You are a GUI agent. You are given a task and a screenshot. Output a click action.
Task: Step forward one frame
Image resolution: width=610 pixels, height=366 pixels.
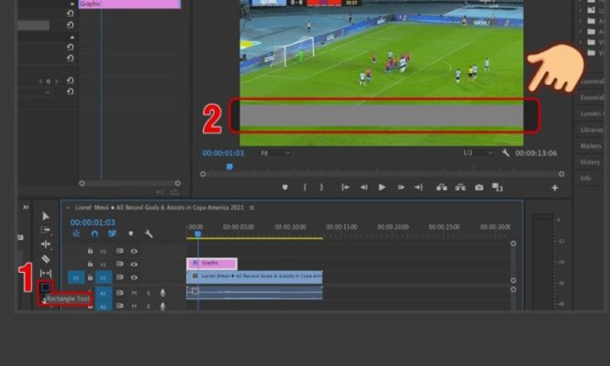coord(400,188)
